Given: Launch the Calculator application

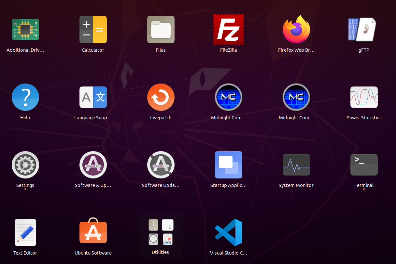Looking at the screenshot, I should pos(93,30).
